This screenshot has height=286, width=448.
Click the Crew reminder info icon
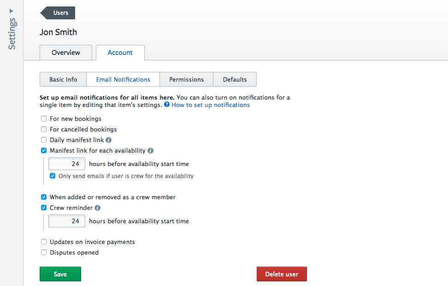point(97,208)
